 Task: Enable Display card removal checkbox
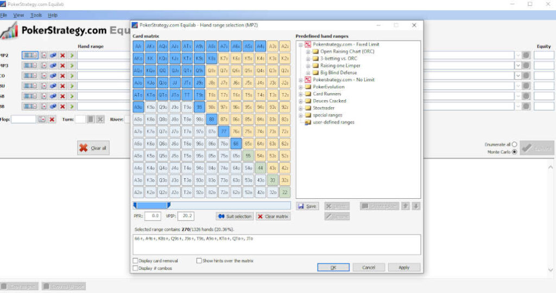[135, 261]
